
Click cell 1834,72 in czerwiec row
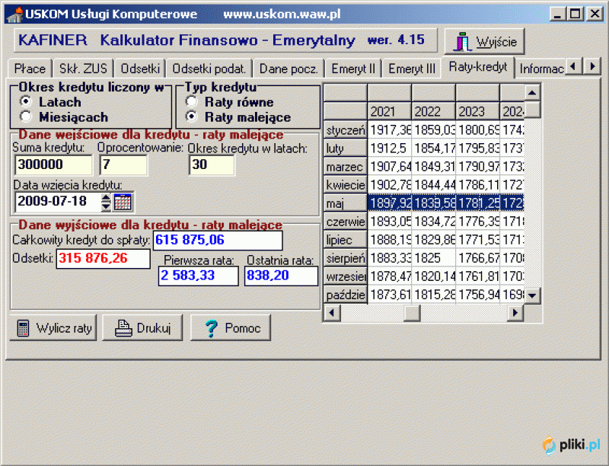pyautogui.click(x=434, y=222)
